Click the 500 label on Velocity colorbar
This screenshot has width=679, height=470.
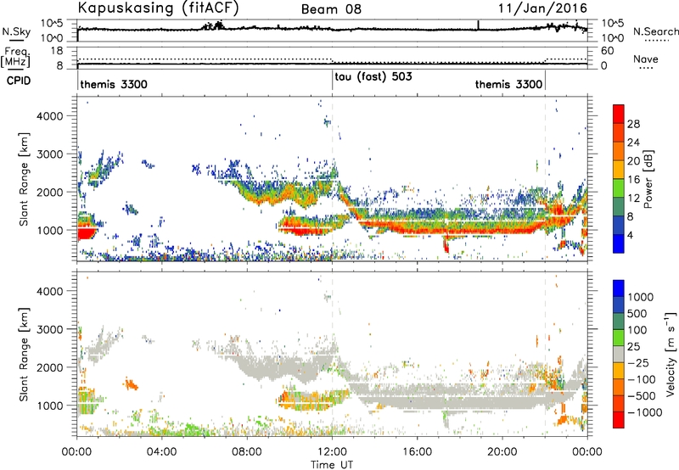point(637,314)
